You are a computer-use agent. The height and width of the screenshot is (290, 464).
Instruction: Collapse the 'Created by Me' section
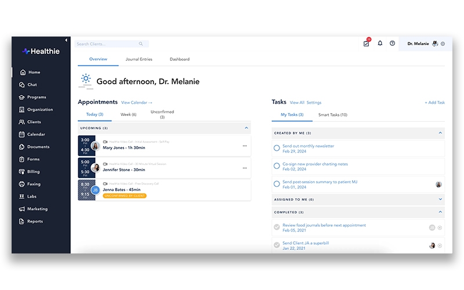(x=440, y=133)
